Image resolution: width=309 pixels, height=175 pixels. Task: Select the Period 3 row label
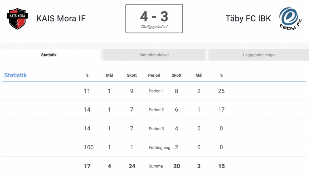(x=156, y=129)
